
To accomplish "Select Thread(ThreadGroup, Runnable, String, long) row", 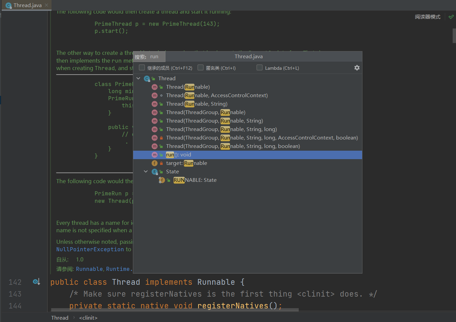I will click(247, 129).
